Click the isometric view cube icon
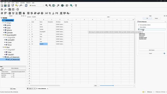This screenshot has width=167, height=94. tap(53, 5)
